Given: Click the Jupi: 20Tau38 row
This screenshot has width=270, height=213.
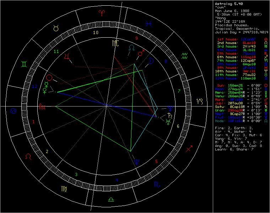Looking at the screenshot, I should [x=241, y=103].
